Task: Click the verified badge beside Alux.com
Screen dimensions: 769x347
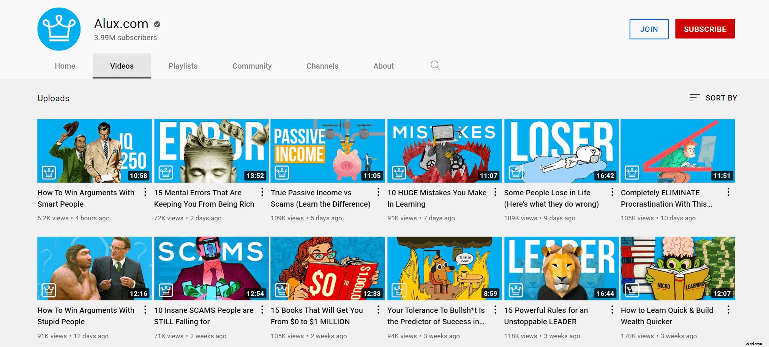Action: (x=157, y=24)
